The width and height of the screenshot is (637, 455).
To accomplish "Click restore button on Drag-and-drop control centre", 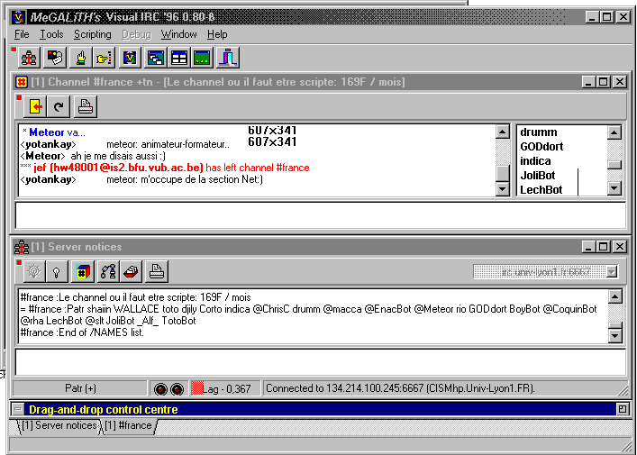I will (623, 409).
